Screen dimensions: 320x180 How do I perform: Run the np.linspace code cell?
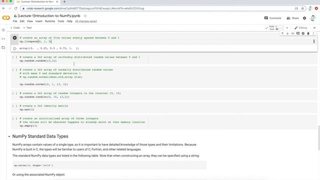(x=14, y=38)
